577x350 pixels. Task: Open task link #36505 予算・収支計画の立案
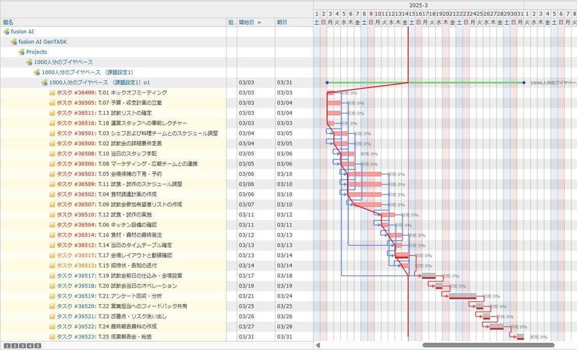[75, 103]
